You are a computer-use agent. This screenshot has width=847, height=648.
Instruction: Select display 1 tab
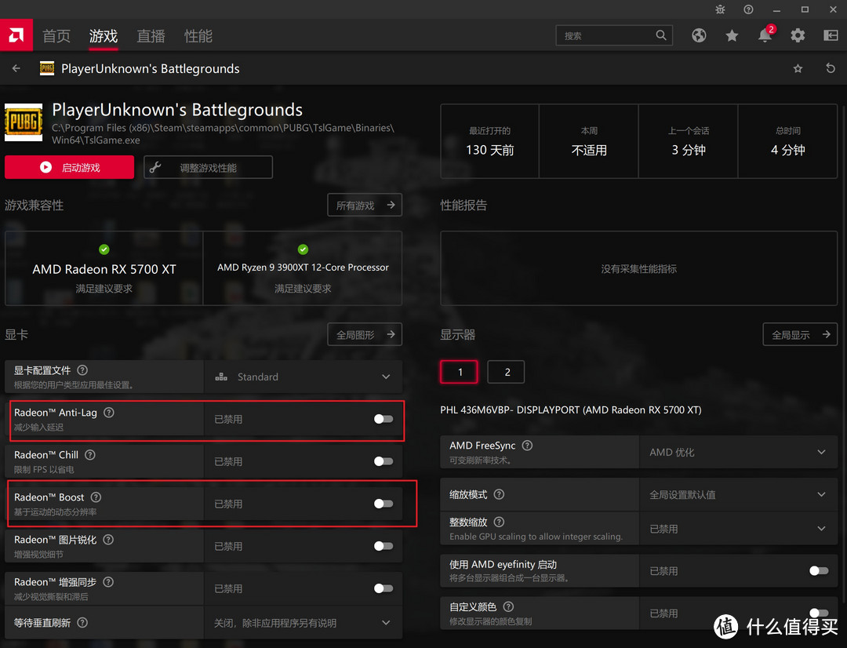(459, 372)
